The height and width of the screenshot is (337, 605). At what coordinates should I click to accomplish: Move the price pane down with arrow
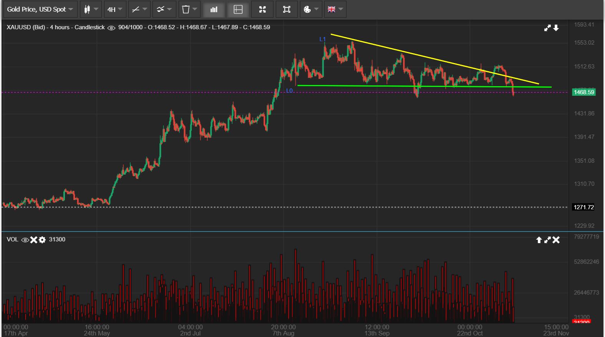point(556,28)
